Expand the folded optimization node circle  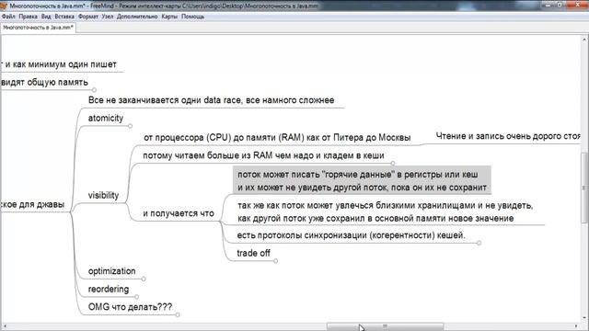[x=144, y=279]
